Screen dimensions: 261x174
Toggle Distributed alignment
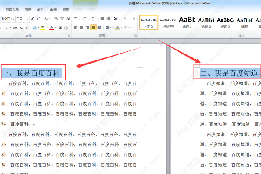tap(100, 27)
